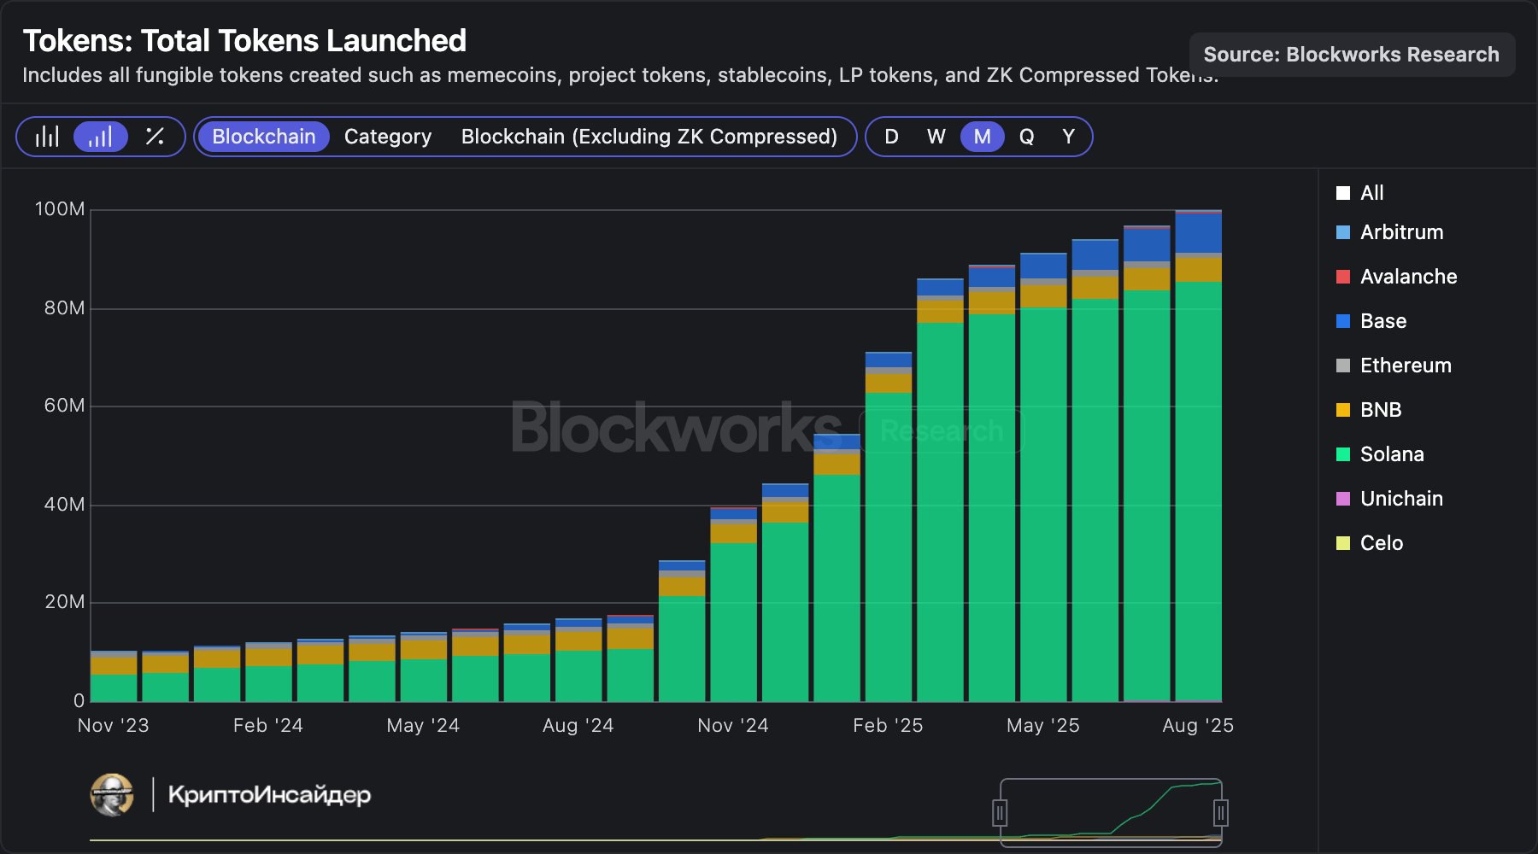Set the interval to quarterly (Q)
This screenshot has height=854, width=1538.
coord(1027,137)
